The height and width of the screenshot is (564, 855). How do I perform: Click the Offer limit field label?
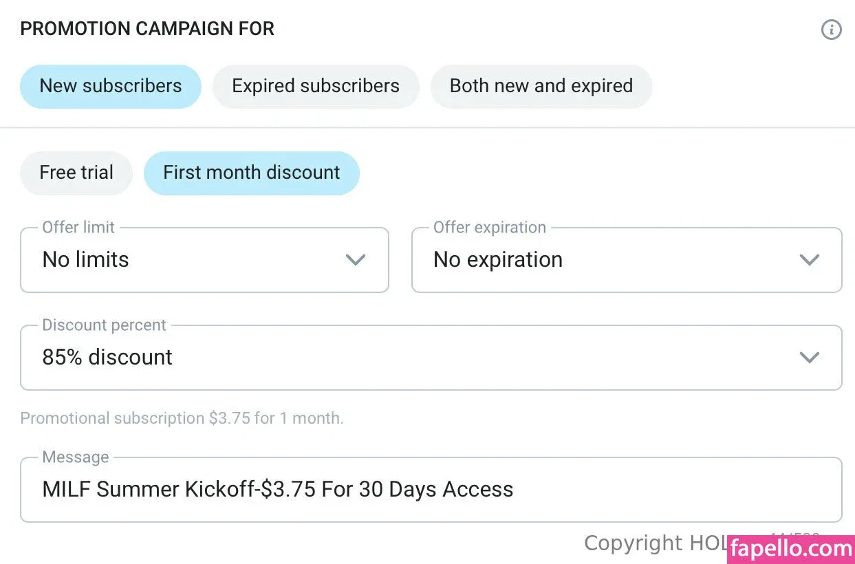coord(78,228)
